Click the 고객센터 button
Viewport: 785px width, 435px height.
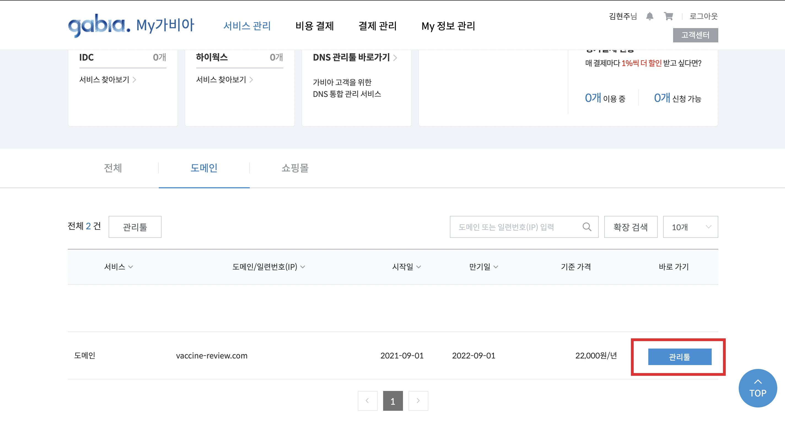pyautogui.click(x=695, y=35)
